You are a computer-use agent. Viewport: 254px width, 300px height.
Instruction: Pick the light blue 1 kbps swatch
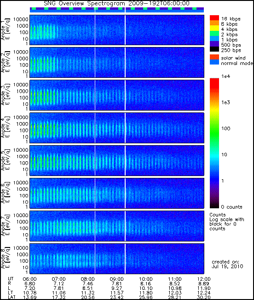[x=214, y=38]
